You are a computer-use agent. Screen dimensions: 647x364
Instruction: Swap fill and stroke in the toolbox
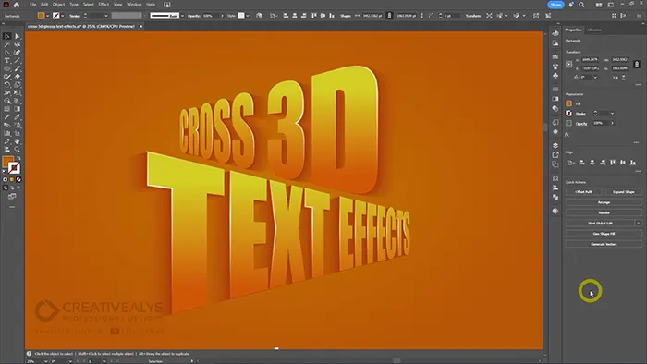[18, 158]
